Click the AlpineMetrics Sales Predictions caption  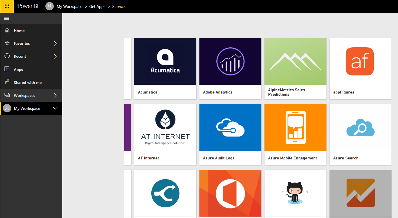(x=286, y=92)
